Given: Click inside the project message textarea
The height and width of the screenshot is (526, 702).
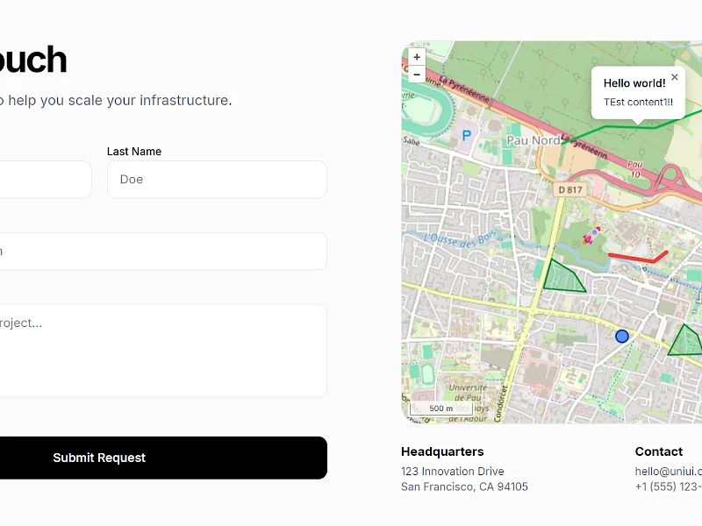Looking at the screenshot, I should (163, 350).
